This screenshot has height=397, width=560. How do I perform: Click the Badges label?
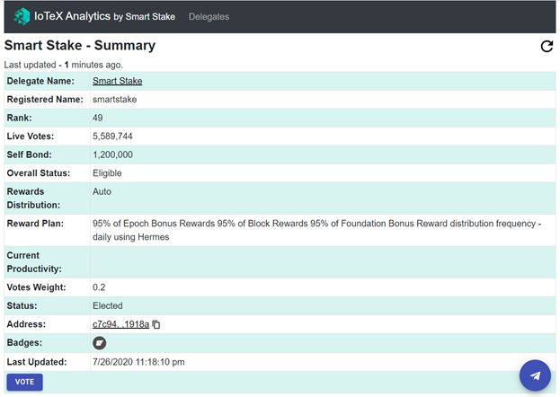click(24, 343)
